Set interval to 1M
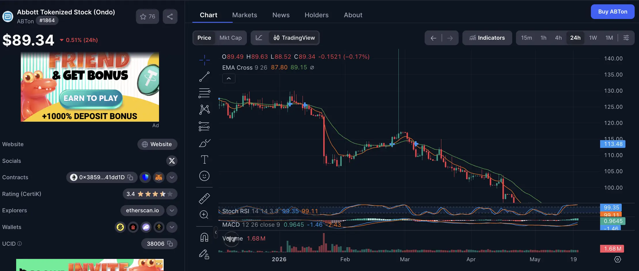Image resolution: width=639 pixels, height=271 pixels. (609, 38)
